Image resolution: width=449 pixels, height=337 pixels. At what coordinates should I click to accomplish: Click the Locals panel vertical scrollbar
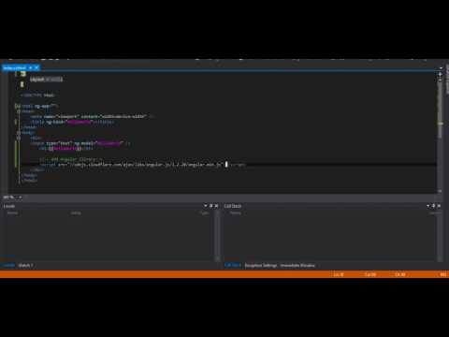[x=218, y=236]
